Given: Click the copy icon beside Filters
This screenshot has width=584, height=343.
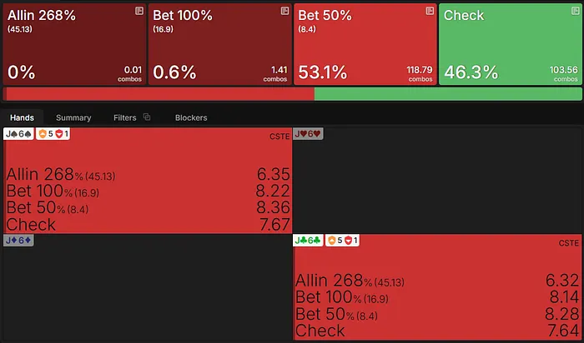Looking at the screenshot, I should [x=147, y=117].
